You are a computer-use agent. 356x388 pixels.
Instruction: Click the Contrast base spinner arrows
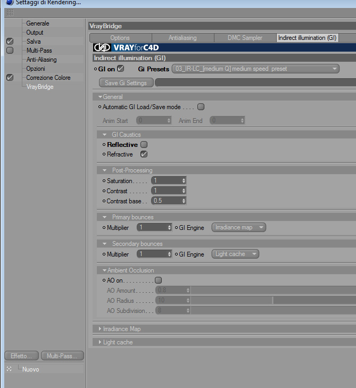184,201
